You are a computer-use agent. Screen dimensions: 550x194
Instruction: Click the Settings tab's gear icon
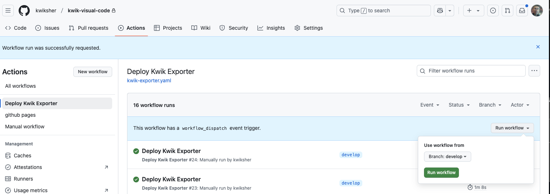(x=297, y=28)
